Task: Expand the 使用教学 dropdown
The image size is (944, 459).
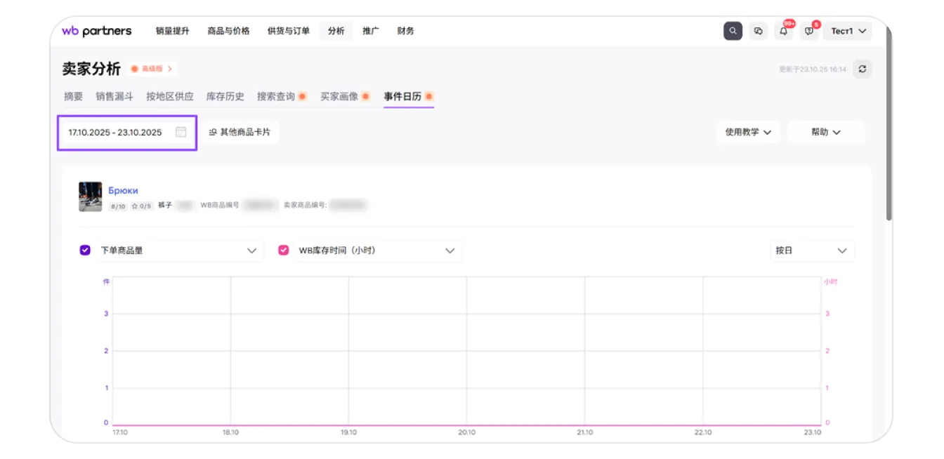Action: 748,132
